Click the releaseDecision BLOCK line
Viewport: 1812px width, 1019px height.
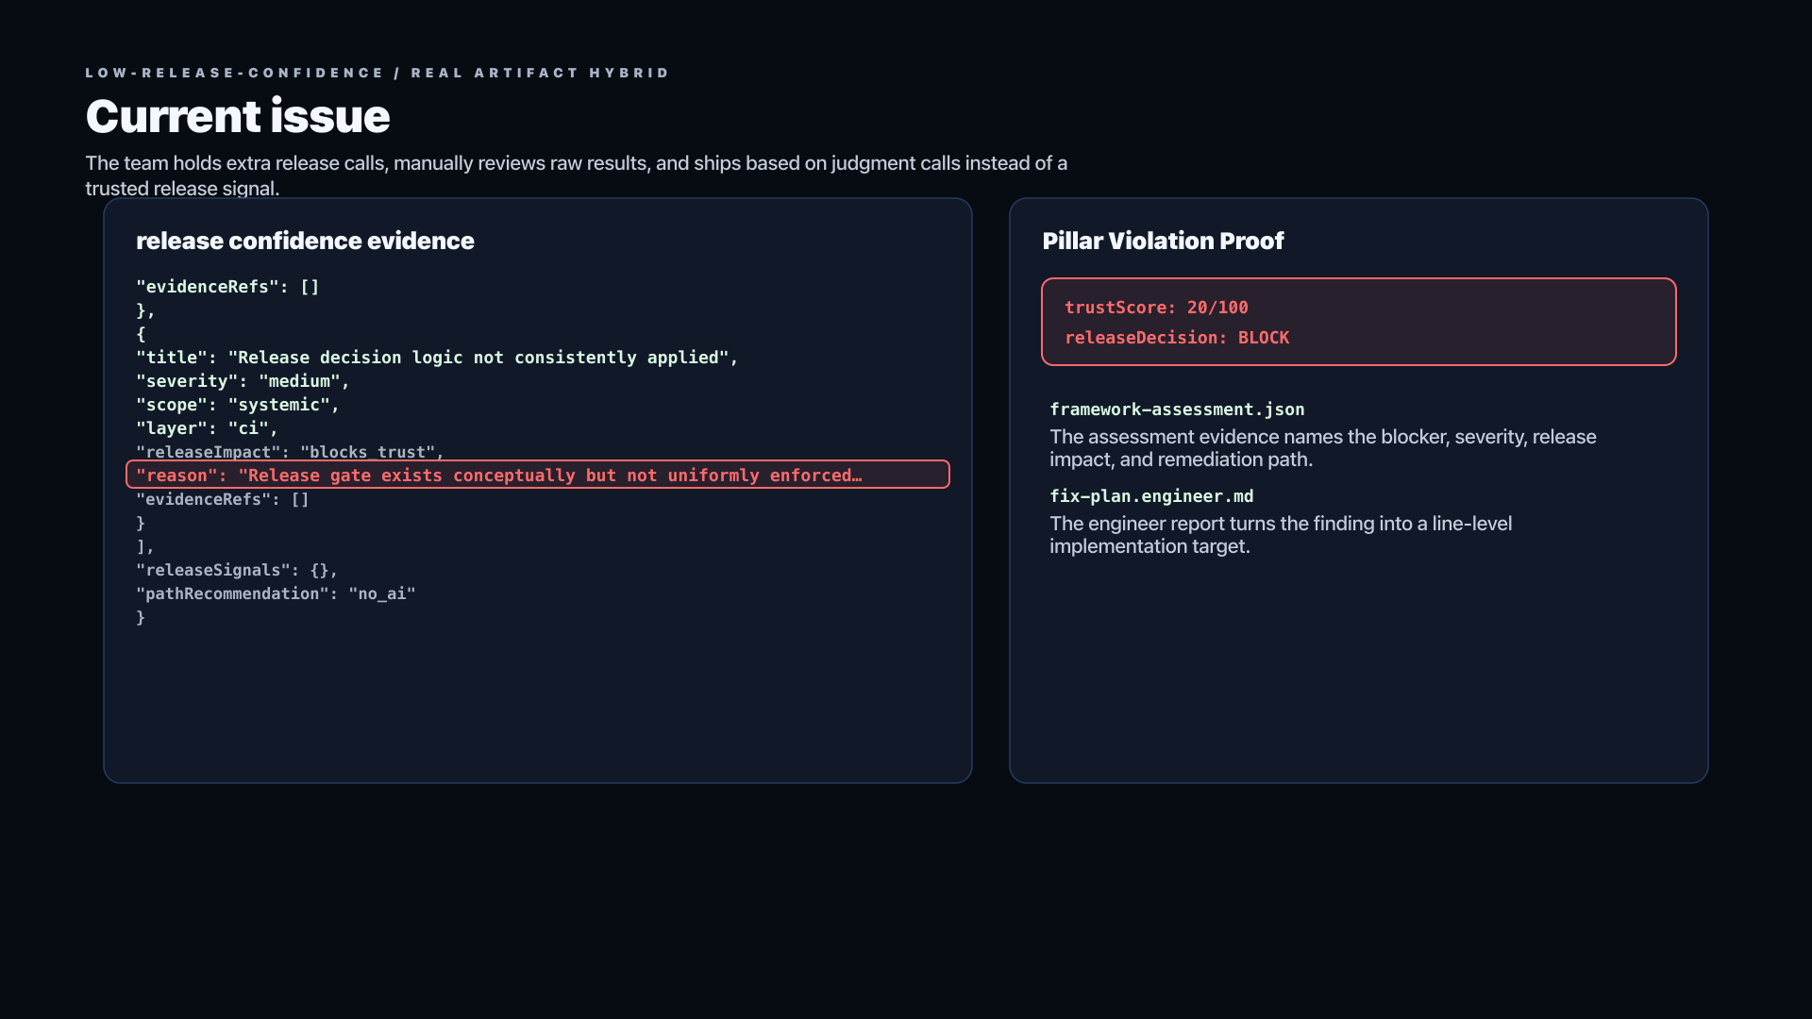pos(1177,338)
